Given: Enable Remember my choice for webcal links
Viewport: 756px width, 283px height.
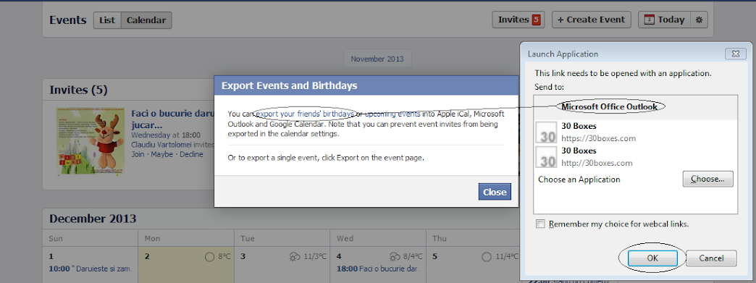Looking at the screenshot, I should (541, 224).
